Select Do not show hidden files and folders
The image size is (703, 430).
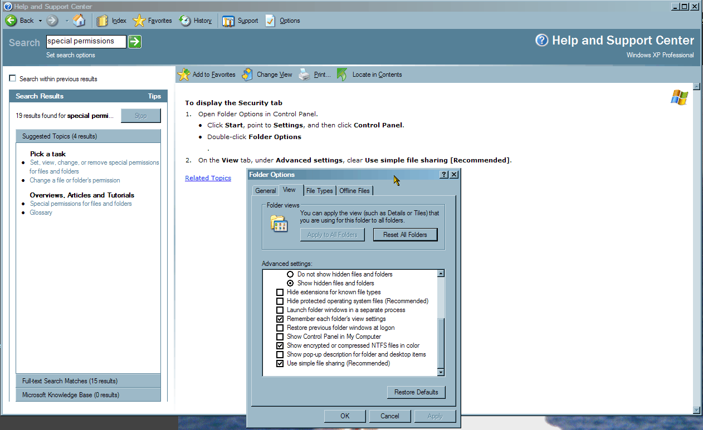290,274
